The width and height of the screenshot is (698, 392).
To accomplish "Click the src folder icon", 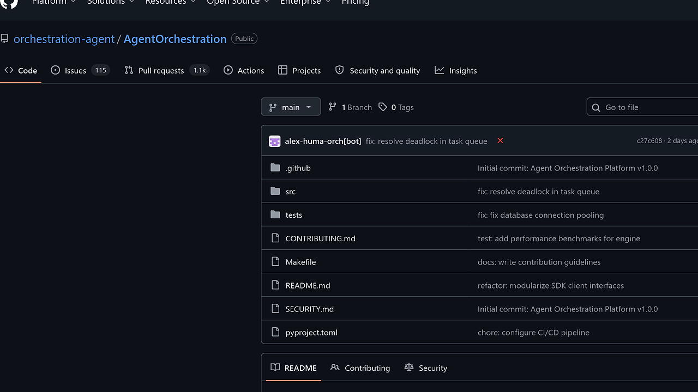I will pyautogui.click(x=275, y=191).
